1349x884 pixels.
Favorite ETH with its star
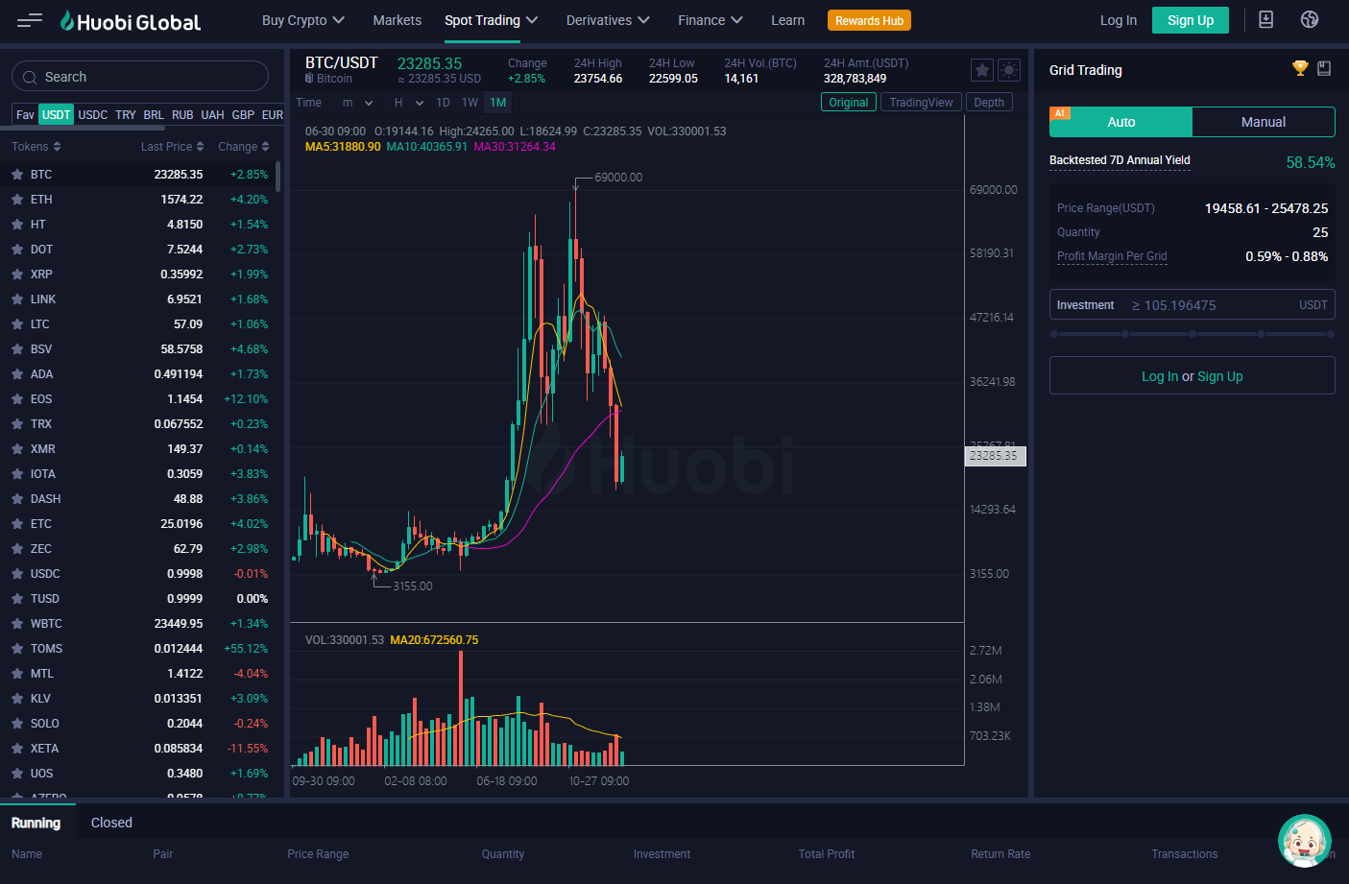[x=17, y=200]
